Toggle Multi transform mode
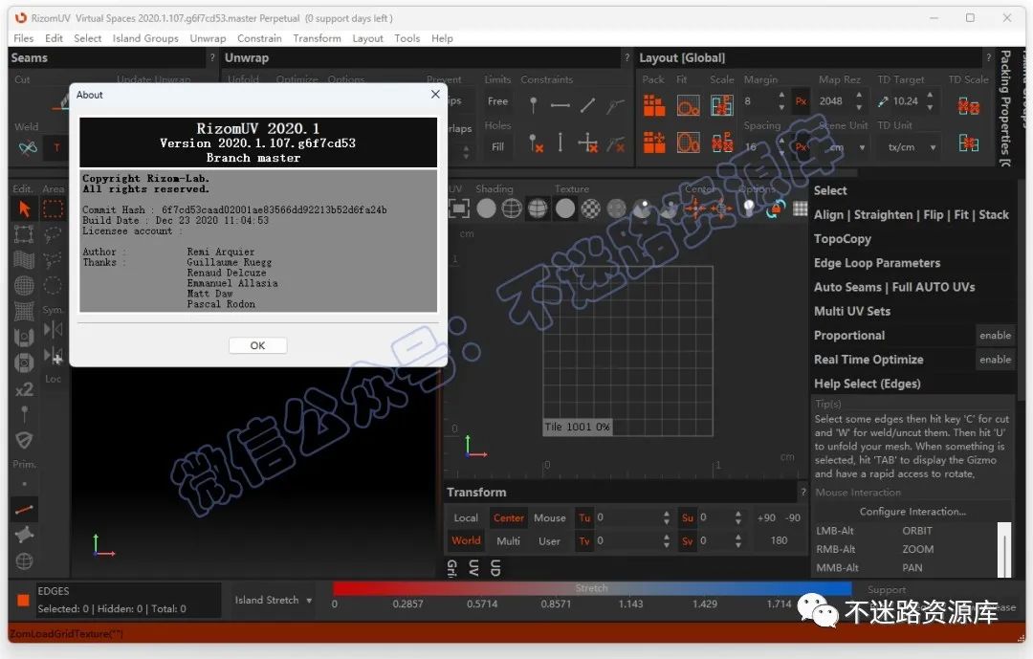The image size is (1033, 659). (x=508, y=541)
